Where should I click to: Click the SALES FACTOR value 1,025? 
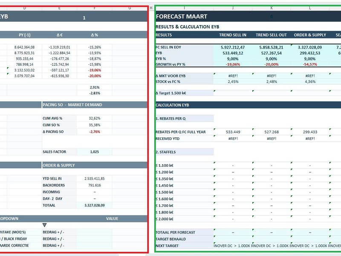[95, 152]
